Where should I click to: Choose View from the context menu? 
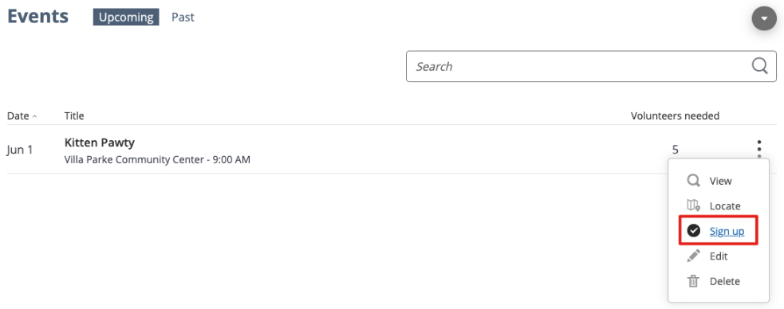click(719, 181)
